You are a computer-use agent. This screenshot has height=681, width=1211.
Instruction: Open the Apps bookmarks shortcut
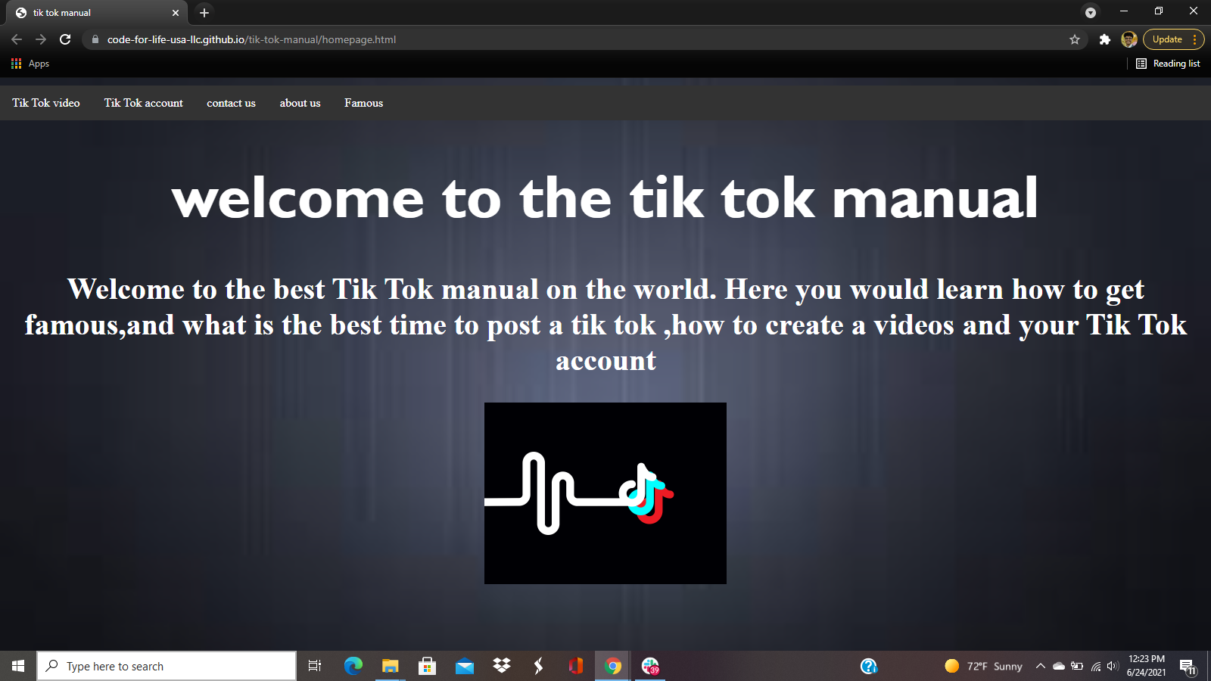point(30,64)
